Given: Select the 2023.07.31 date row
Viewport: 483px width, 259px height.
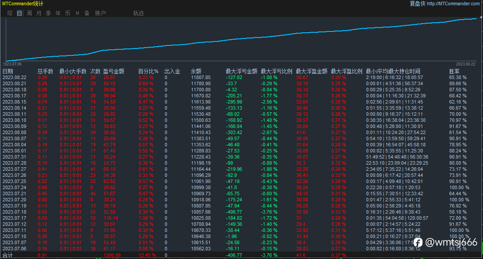Looking at the screenshot, I should (14, 157).
